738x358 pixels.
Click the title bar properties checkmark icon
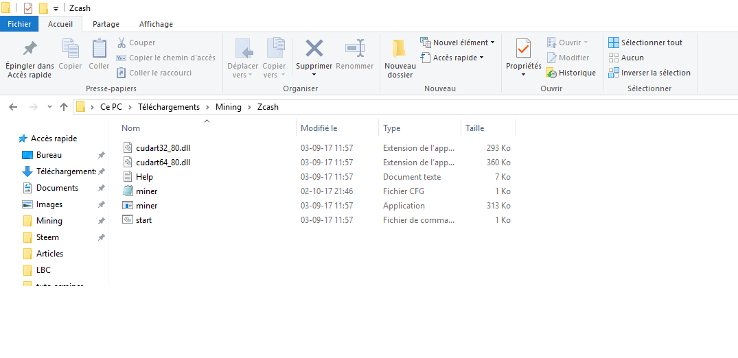point(27,8)
